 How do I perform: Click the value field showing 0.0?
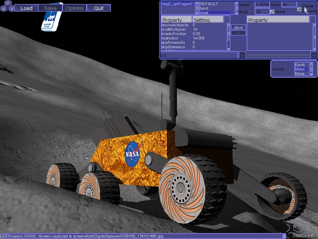(199, 55)
